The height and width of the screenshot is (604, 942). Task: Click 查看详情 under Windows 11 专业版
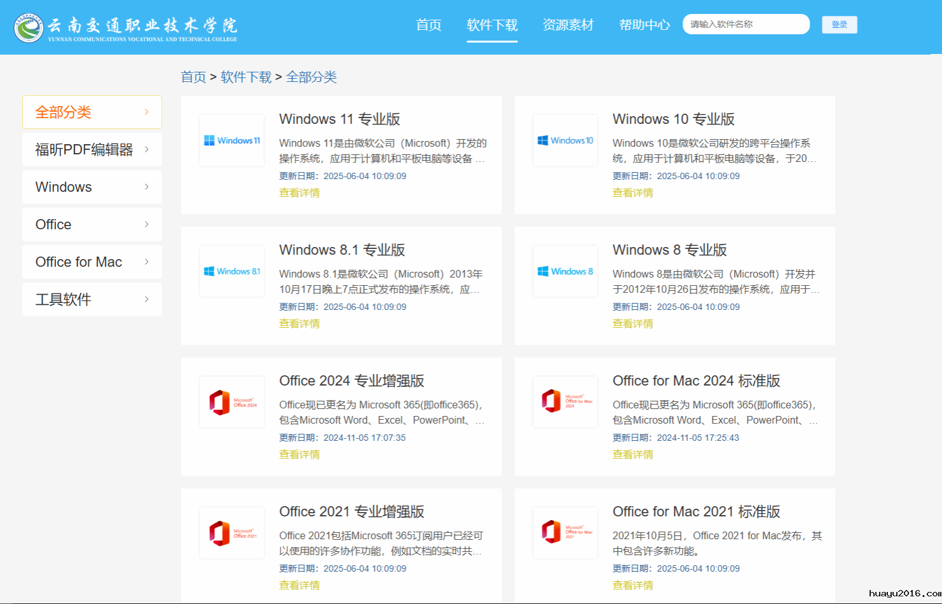[299, 193]
